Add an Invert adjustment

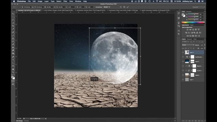(188, 36)
